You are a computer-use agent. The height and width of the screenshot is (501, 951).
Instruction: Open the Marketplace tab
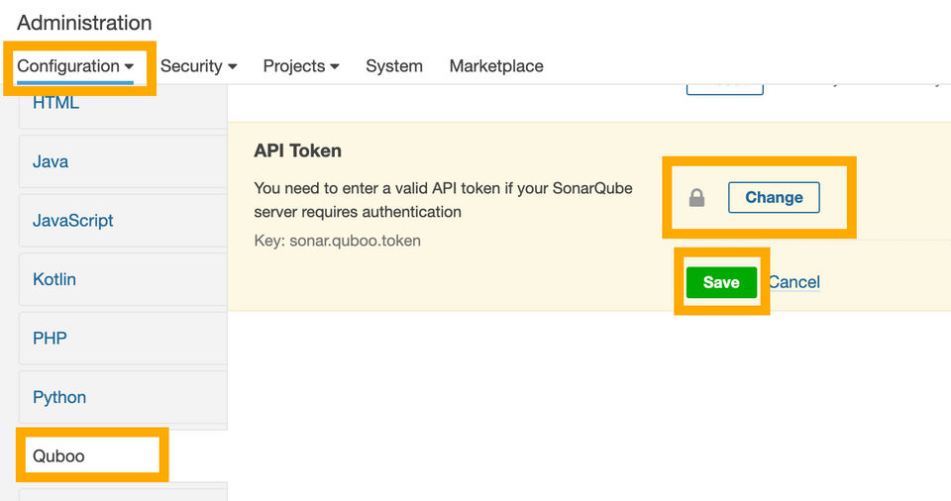point(496,66)
